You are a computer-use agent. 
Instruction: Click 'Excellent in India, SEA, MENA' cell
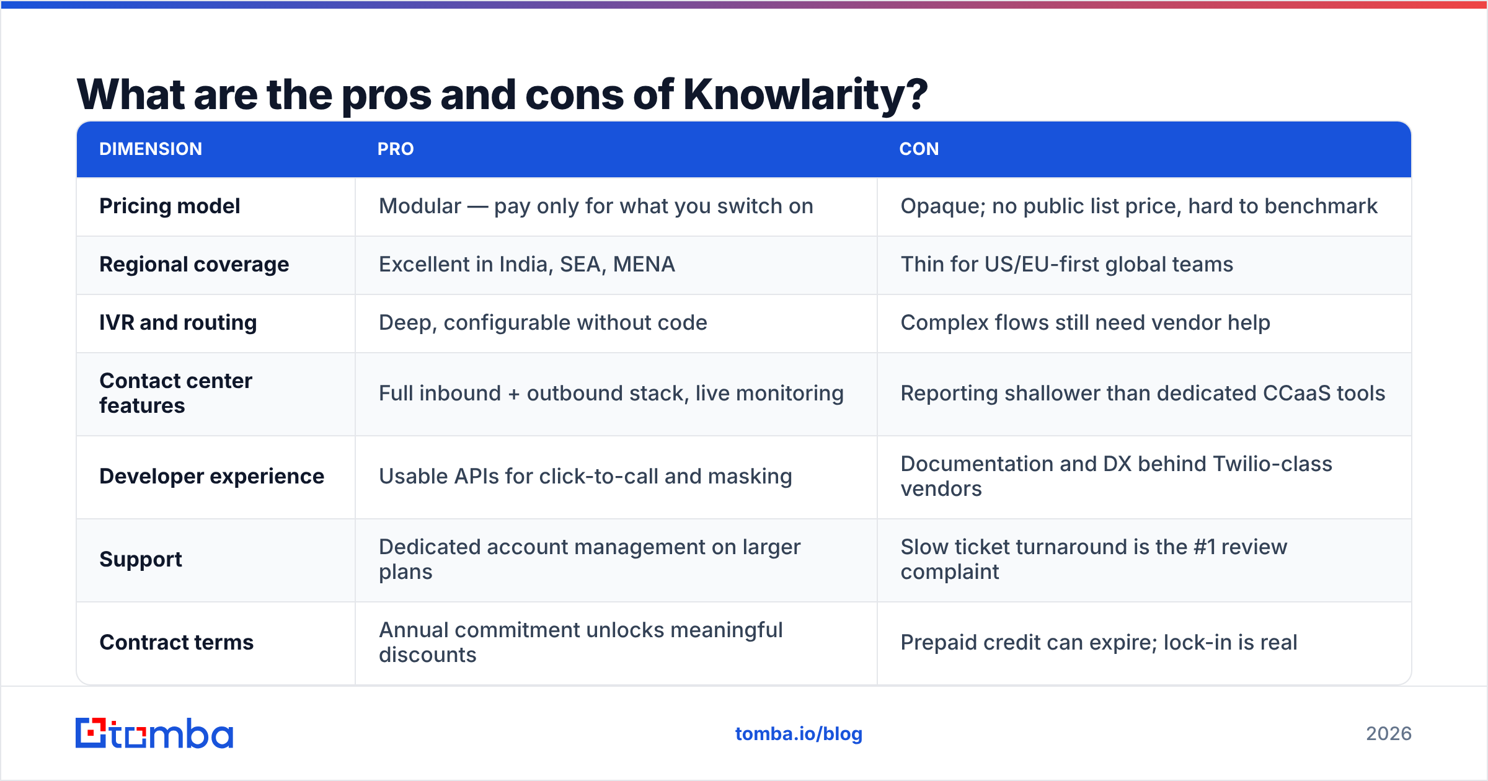tap(527, 264)
